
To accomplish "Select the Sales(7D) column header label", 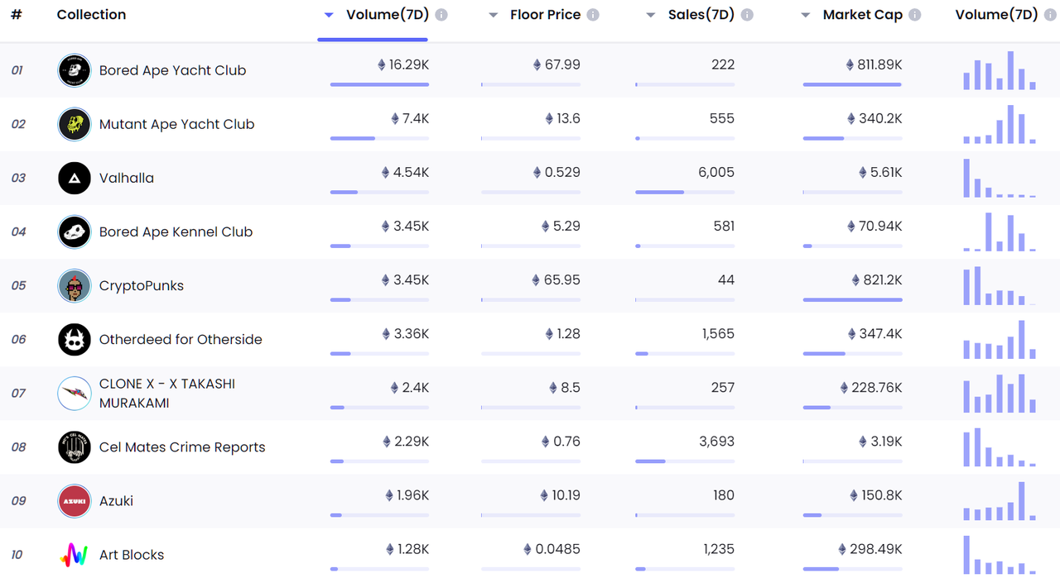I will (701, 15).
